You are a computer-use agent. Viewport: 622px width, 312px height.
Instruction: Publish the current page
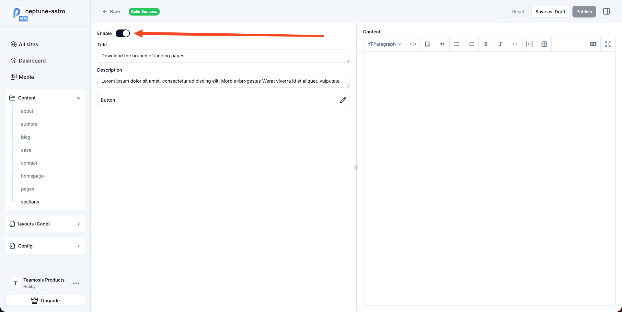[x=584, y=11]
